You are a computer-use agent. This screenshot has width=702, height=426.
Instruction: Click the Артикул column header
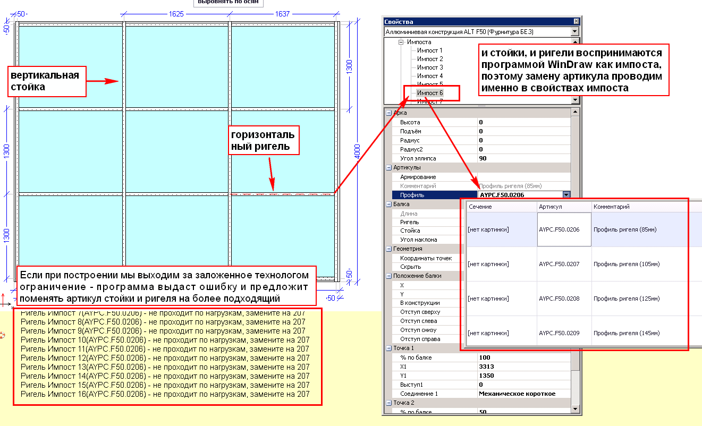(x=564, y=207)
